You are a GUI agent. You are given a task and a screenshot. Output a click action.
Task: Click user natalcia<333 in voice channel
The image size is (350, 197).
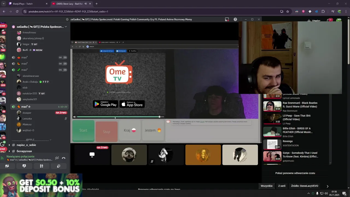point(30,94)
